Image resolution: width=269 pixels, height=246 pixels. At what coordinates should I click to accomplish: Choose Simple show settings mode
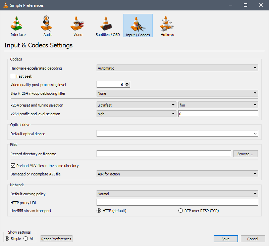point(7,239)
